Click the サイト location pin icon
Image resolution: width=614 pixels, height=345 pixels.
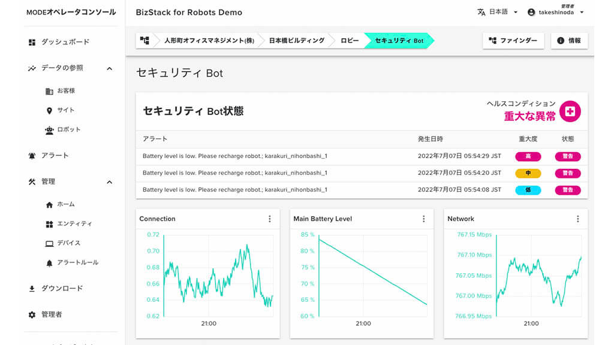click(49, 111)
